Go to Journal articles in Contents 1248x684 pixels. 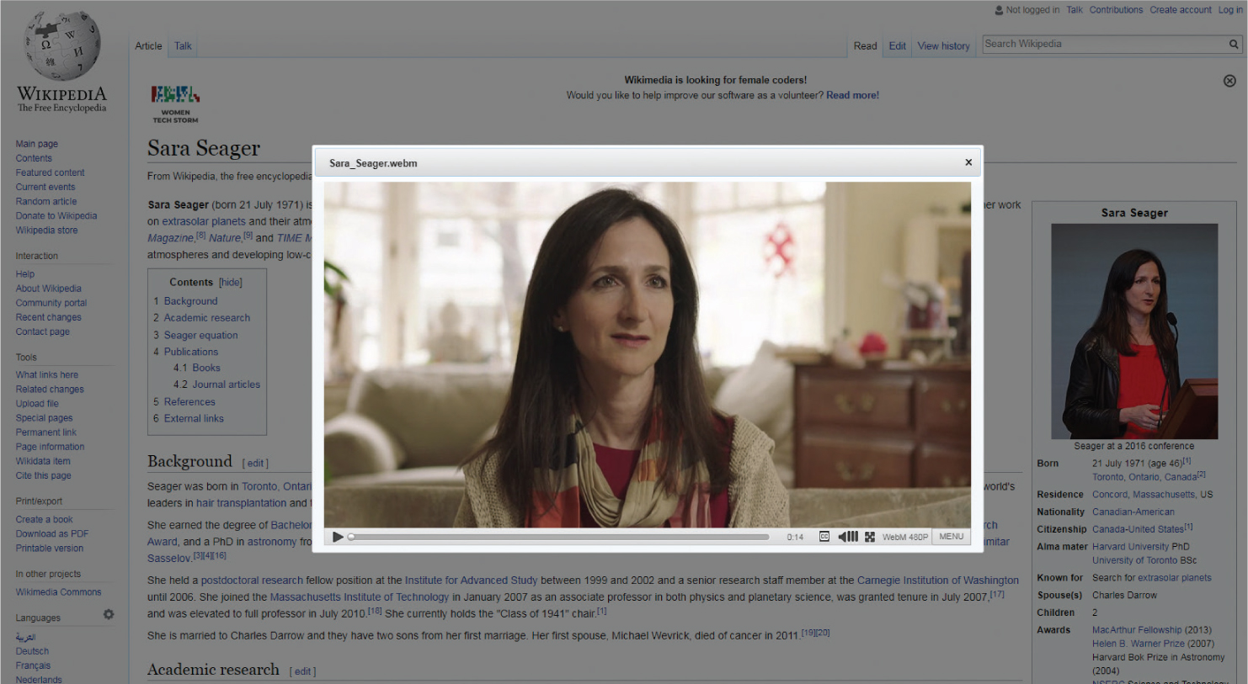226,384
